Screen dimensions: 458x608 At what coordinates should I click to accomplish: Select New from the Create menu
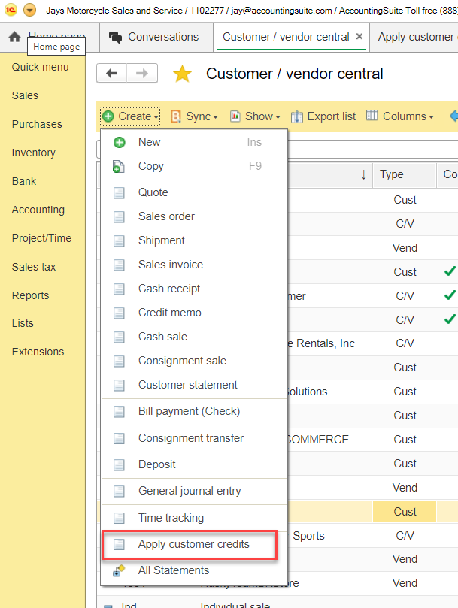[x=149, y=142]
